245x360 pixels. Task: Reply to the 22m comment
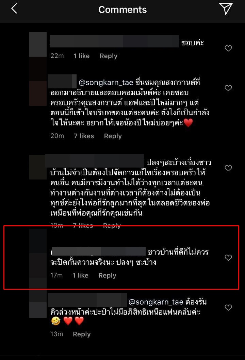109,56
